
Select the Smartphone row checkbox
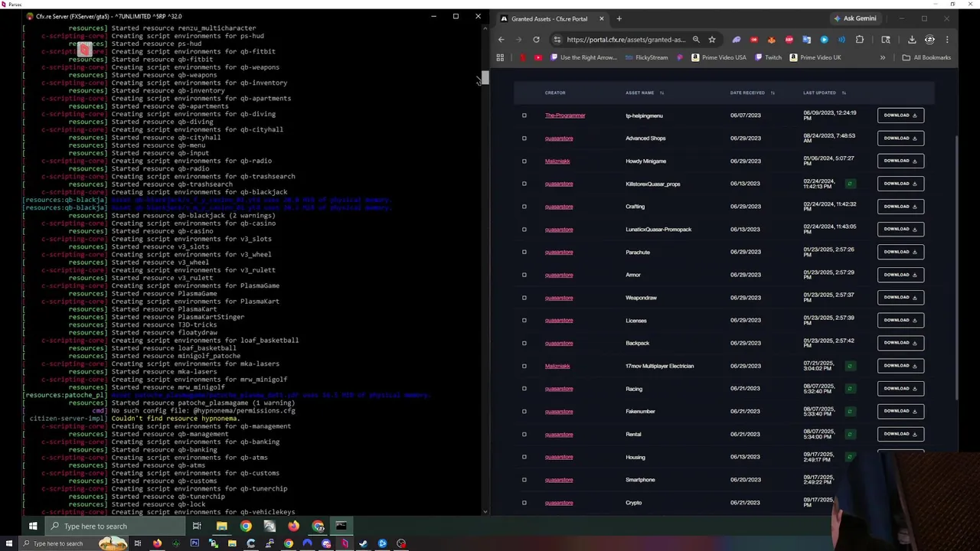pyautogui.click(x=524, y=480)
